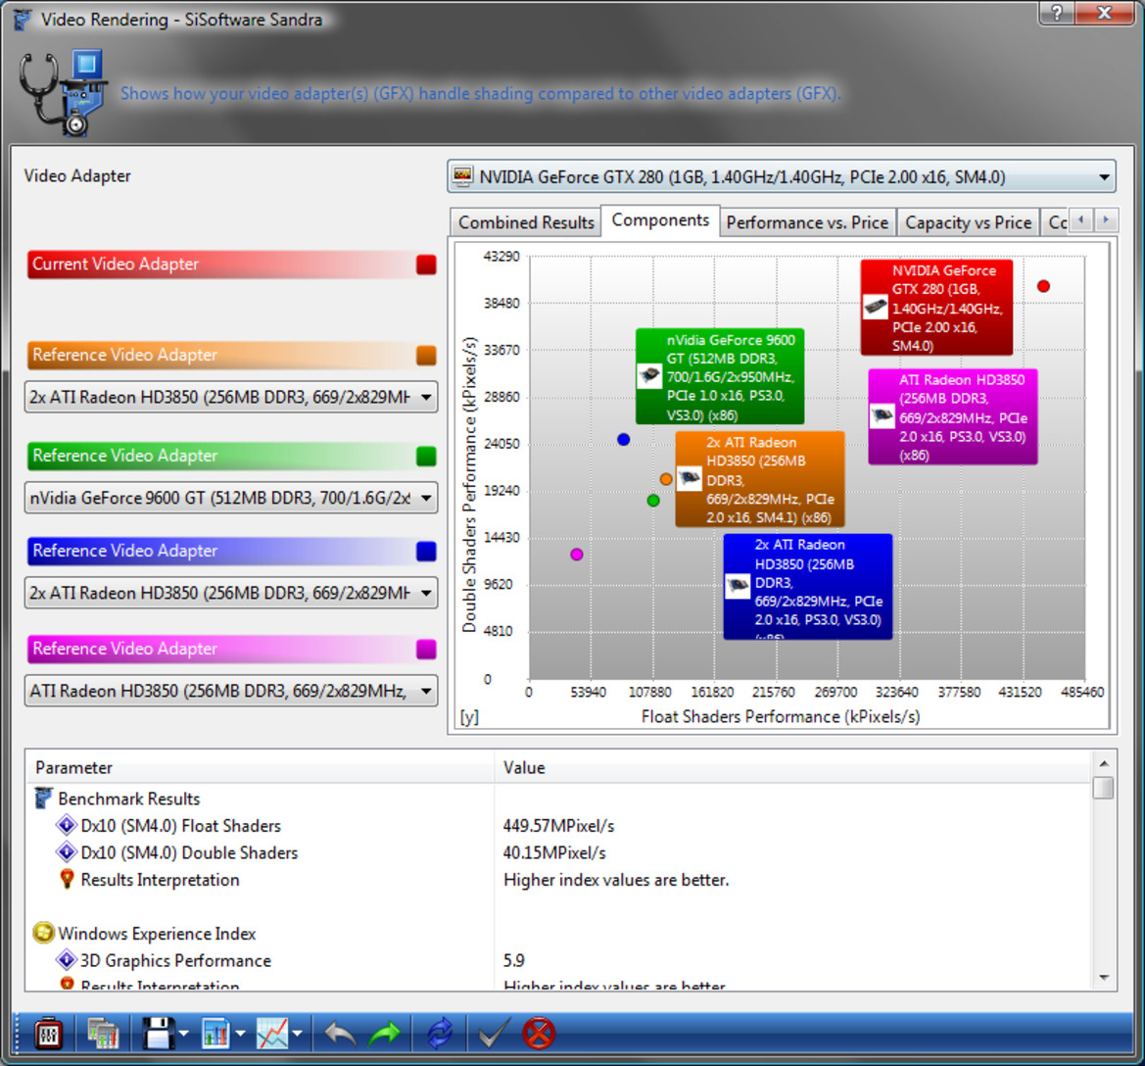Viewport: 1145px width, 1066px height.
Task: Click the green forward arrow icon
Action: click(x=385, y=1034)
